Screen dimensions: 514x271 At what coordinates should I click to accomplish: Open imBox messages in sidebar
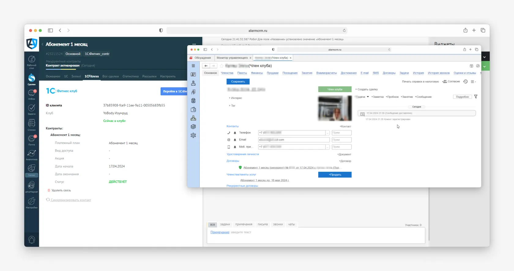pos(32,94)
